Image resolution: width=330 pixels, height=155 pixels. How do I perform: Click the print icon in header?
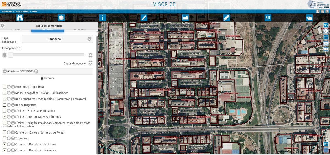click(x=322, y=12)
